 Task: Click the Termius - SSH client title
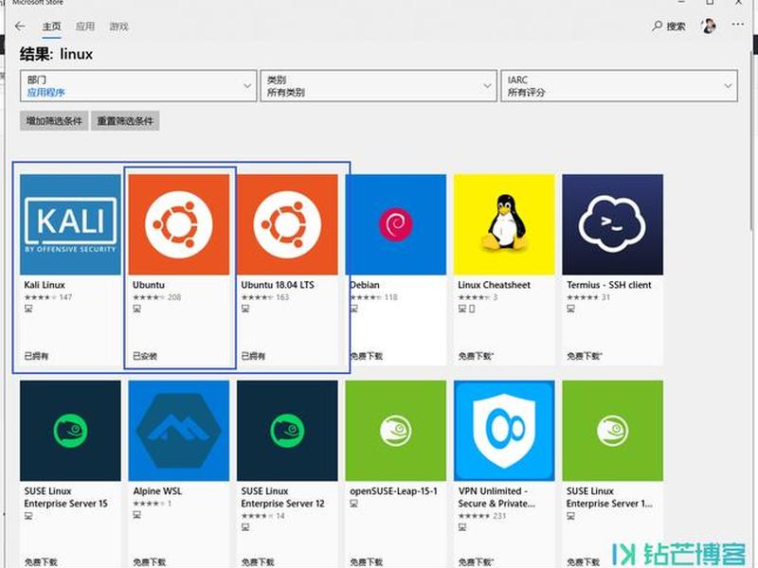[609, 285]
